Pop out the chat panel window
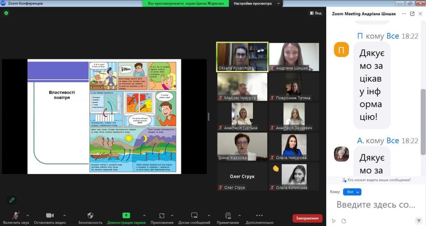Image resolution: width=426 pixels, height=226 pixels. (x=412, y=14)
